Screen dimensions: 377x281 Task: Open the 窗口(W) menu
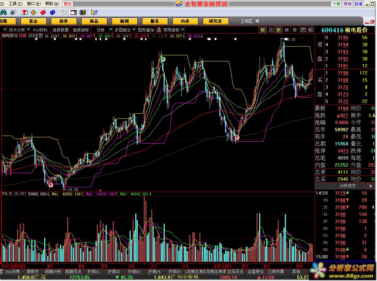[34, 4]
